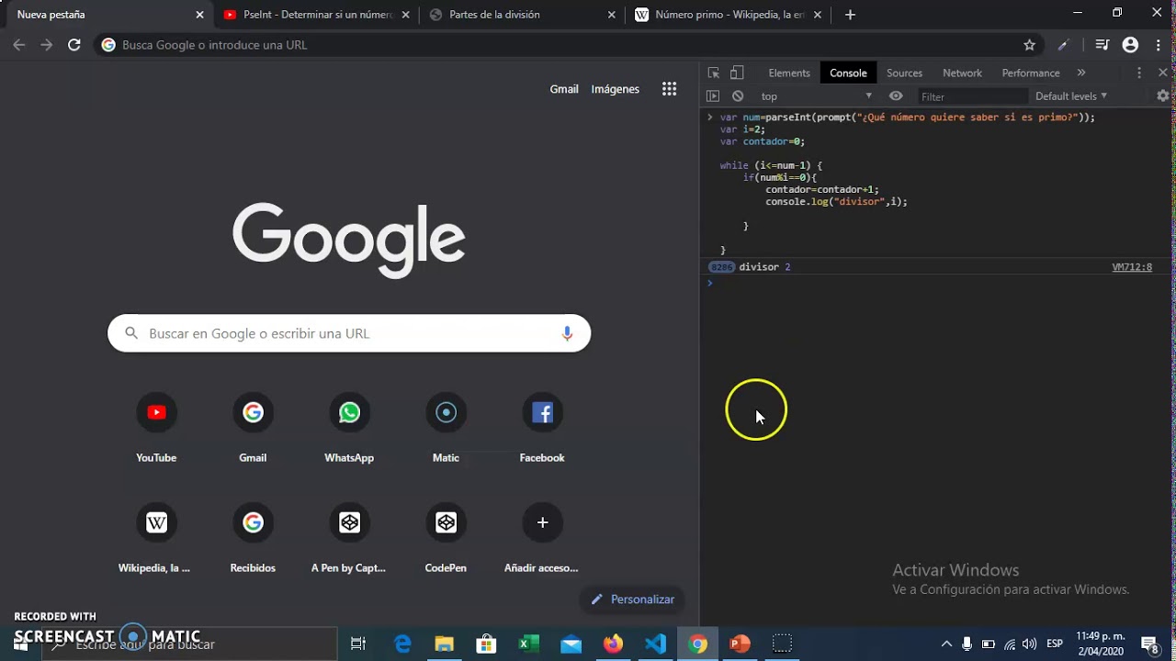Open File Explorer from the taskbar
The height and width of the screenshot is (661, 1176).
coord(444,644)
